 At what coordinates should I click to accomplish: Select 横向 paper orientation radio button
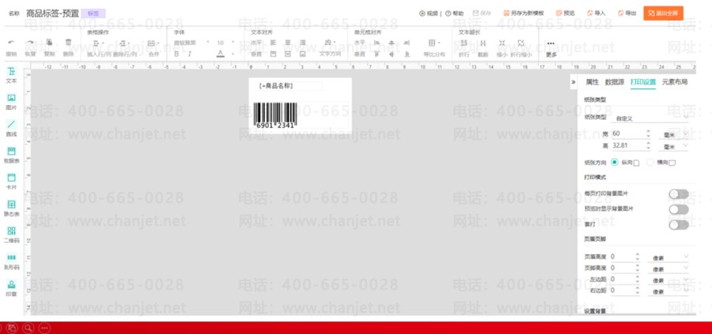(650, 162)
